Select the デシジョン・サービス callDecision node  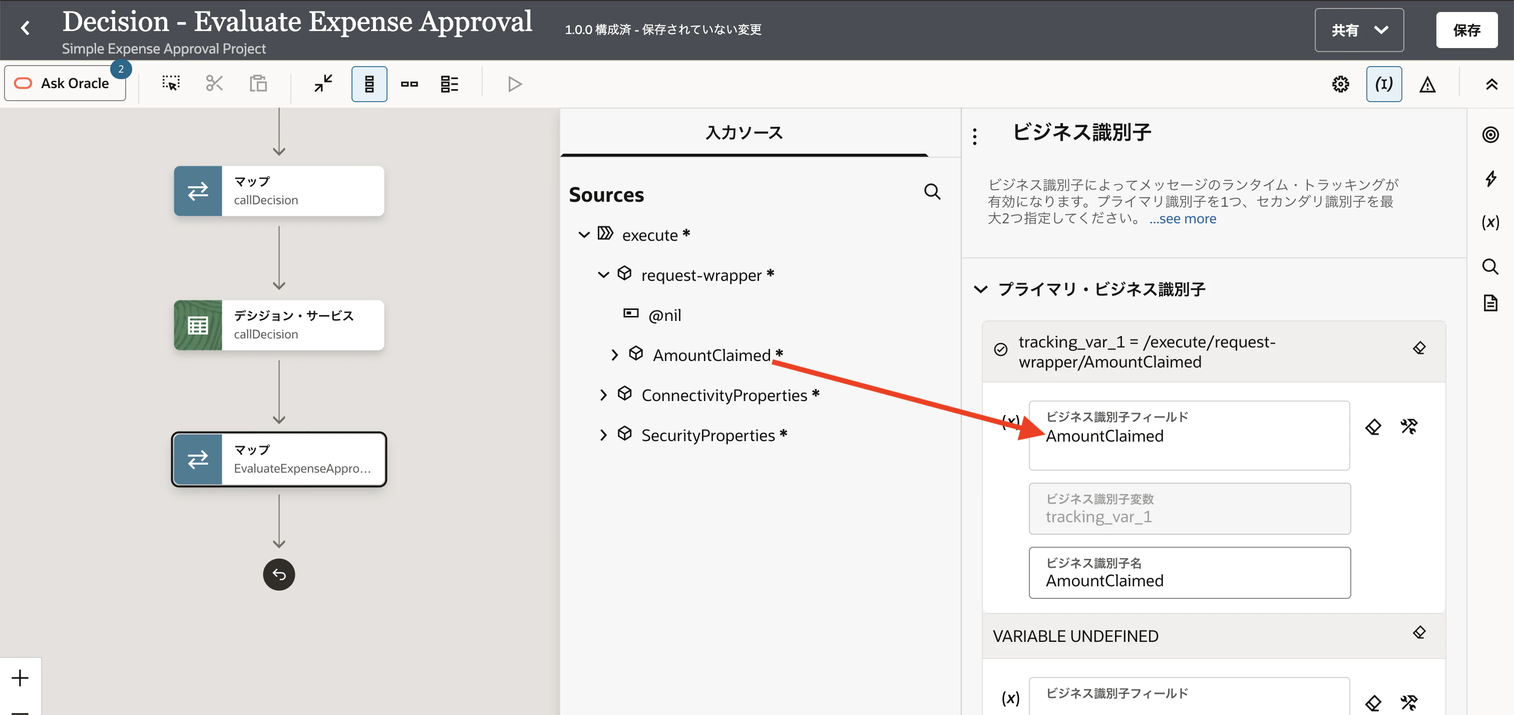pyautogui.click(x=278, y=325)
